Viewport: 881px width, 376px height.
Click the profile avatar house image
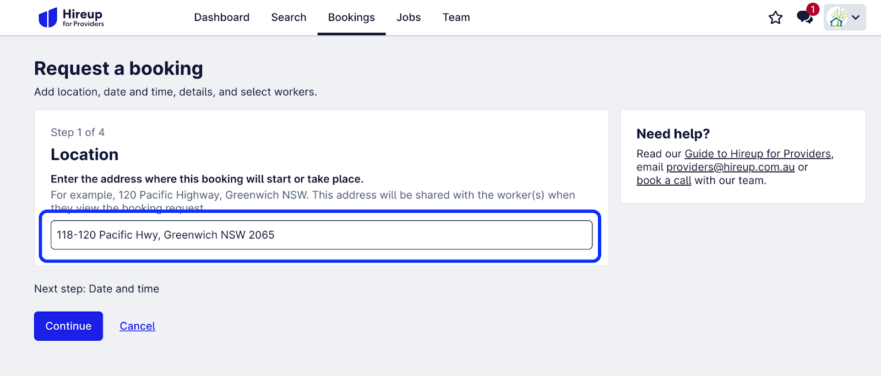tap(838, 18)
